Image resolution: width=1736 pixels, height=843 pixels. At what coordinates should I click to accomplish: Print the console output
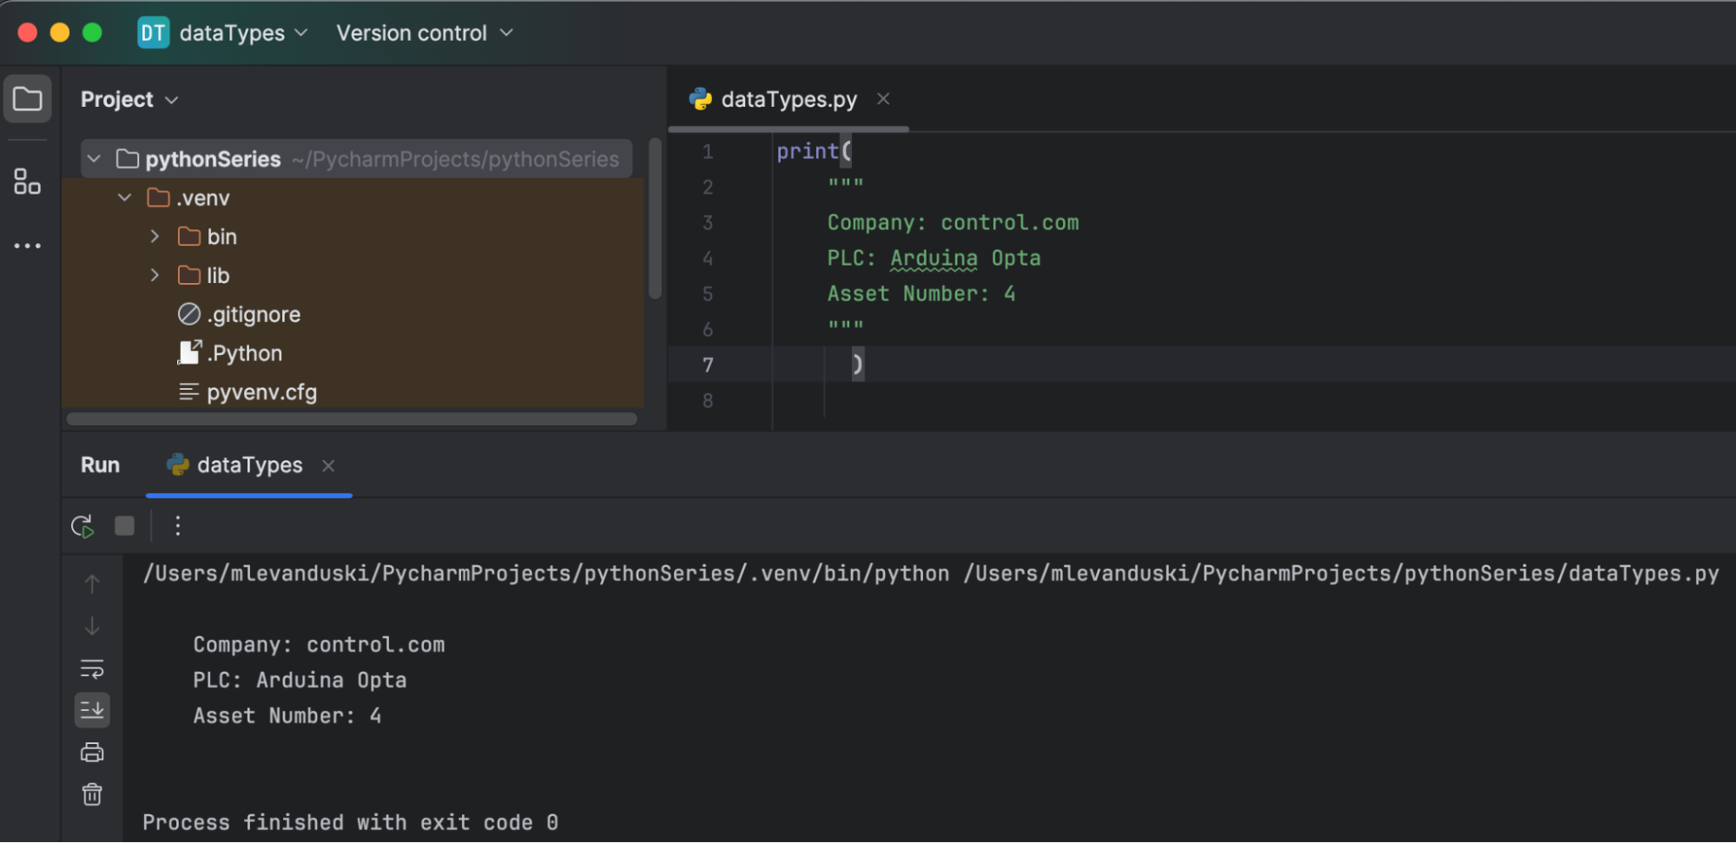tap(92, 752)
